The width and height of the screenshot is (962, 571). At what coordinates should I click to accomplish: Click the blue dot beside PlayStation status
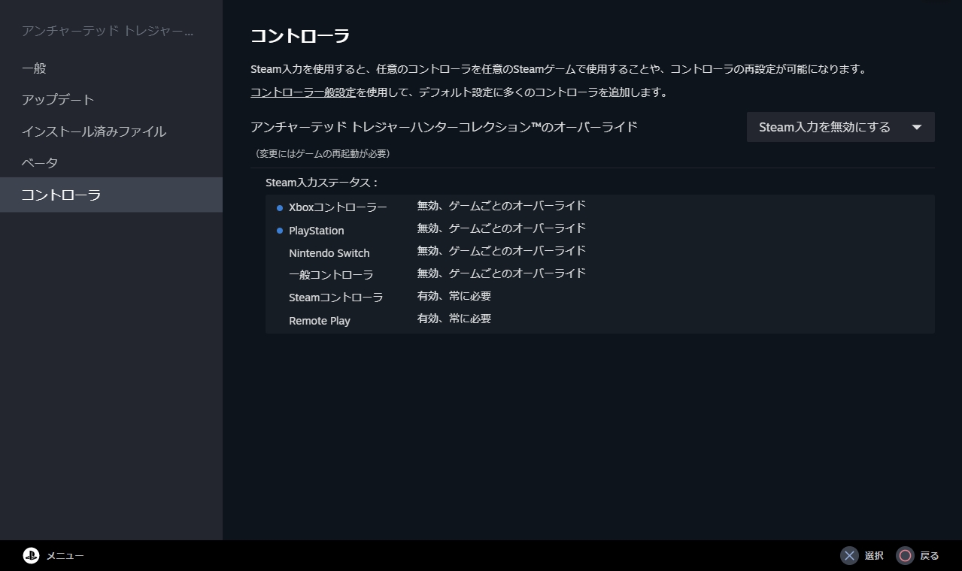280,231
